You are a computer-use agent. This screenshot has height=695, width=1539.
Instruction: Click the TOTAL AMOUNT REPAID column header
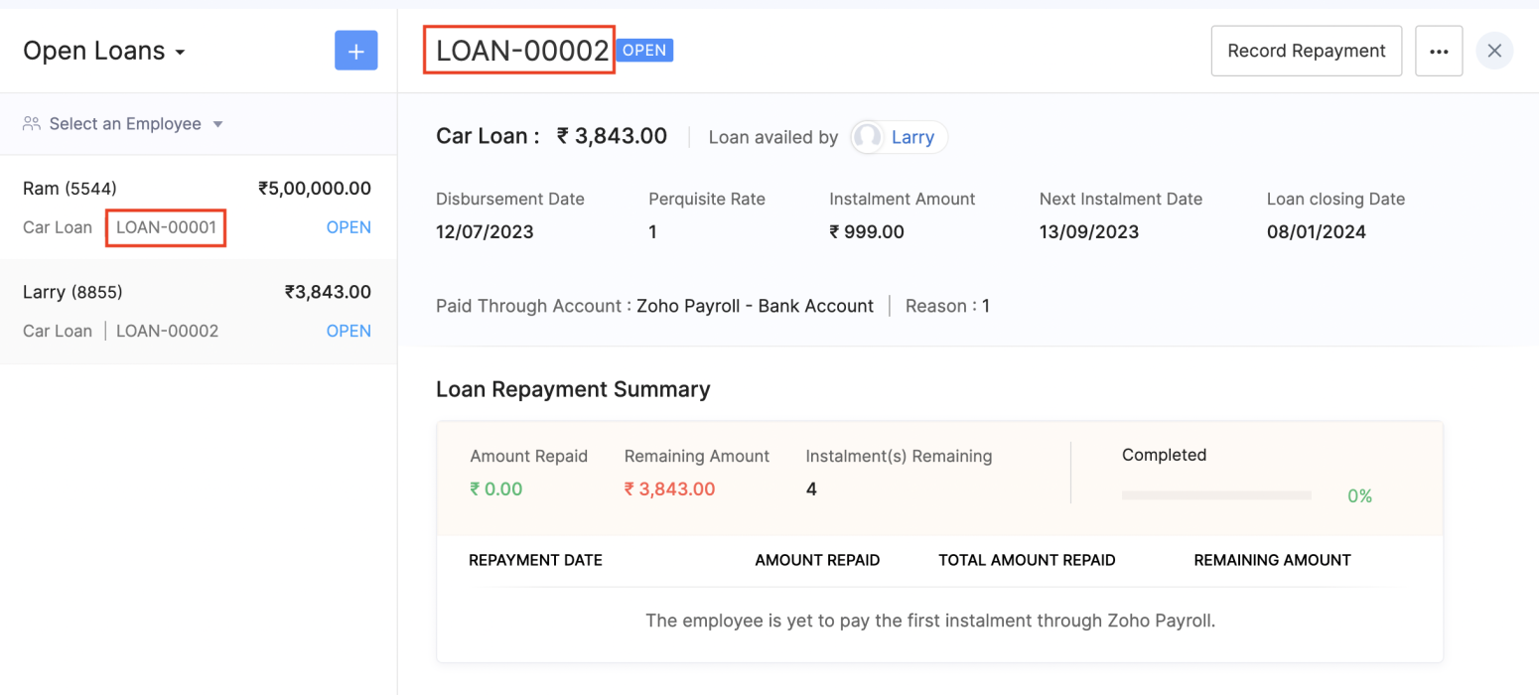[x=1027, y=560]
